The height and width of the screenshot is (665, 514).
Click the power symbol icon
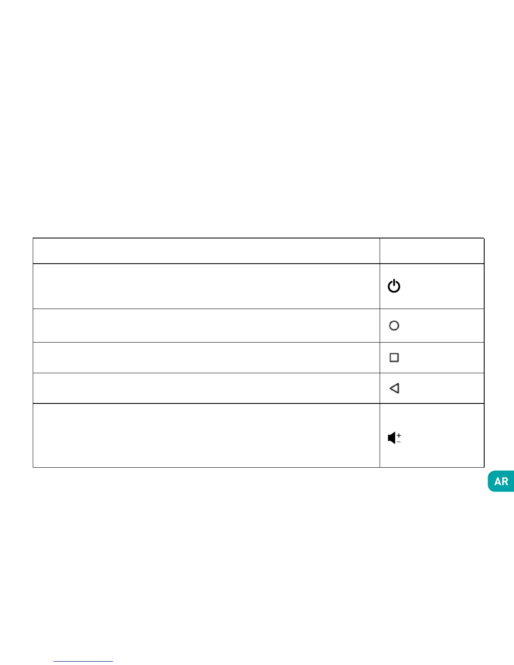[394, 286]
